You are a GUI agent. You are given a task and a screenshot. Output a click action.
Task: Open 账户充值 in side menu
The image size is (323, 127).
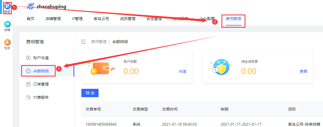pos(41,58)
